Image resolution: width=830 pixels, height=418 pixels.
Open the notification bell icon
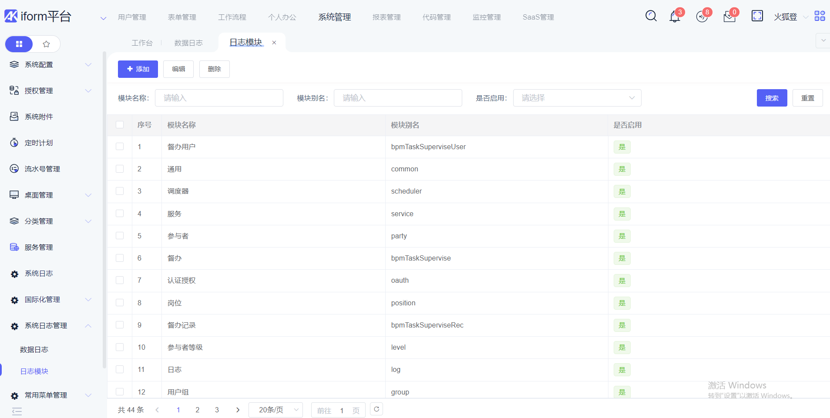pos(675,17)
